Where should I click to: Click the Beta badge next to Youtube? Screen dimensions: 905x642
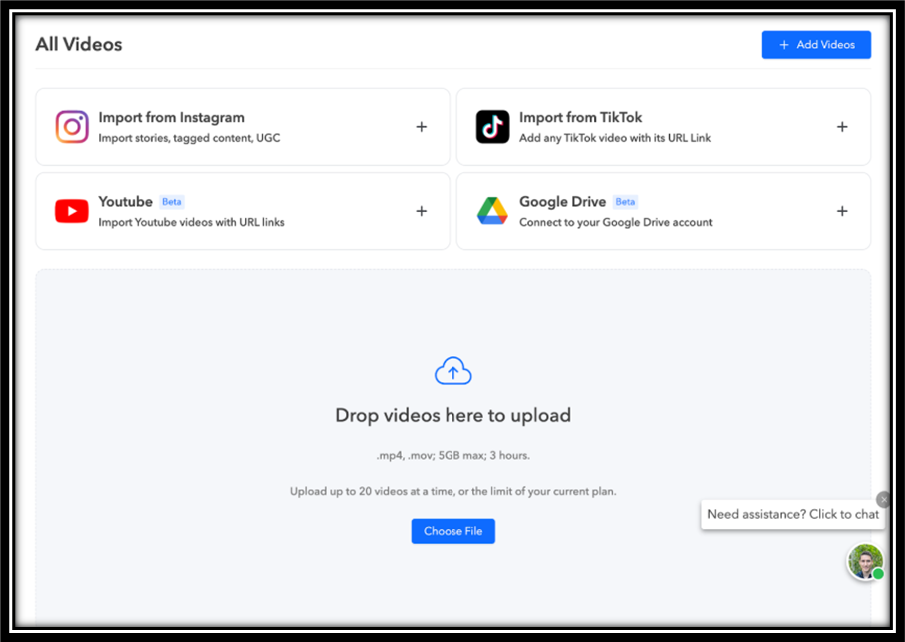click(172, 202)
